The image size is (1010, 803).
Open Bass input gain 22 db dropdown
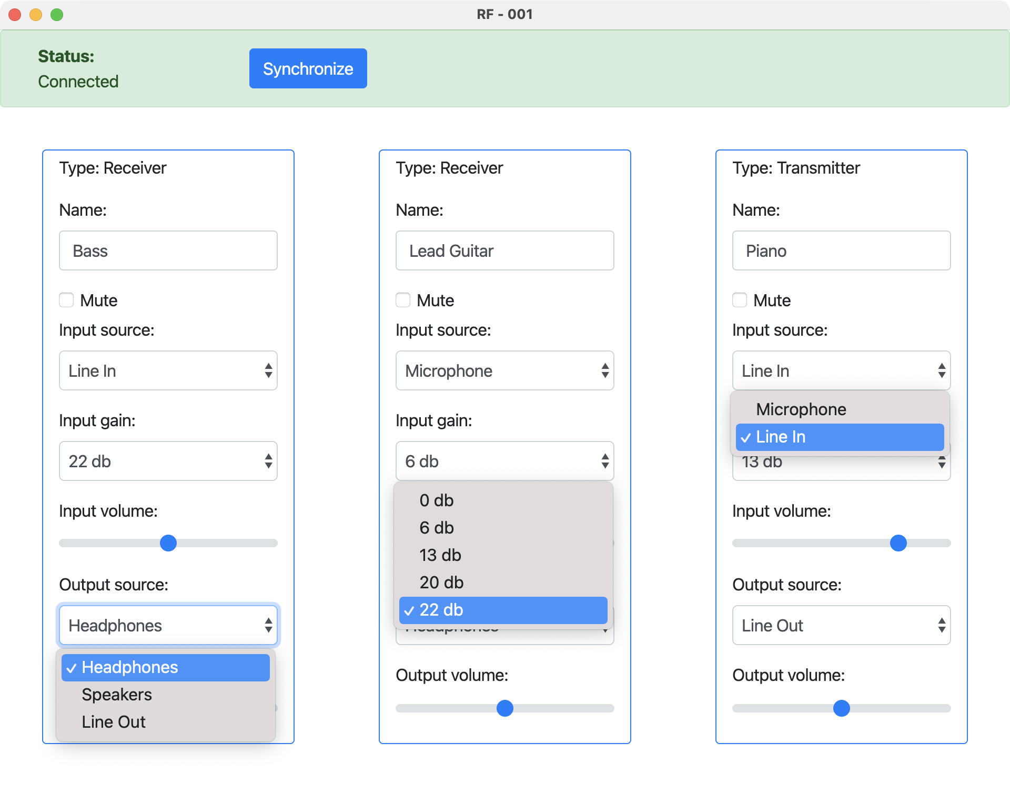point(168,461)
